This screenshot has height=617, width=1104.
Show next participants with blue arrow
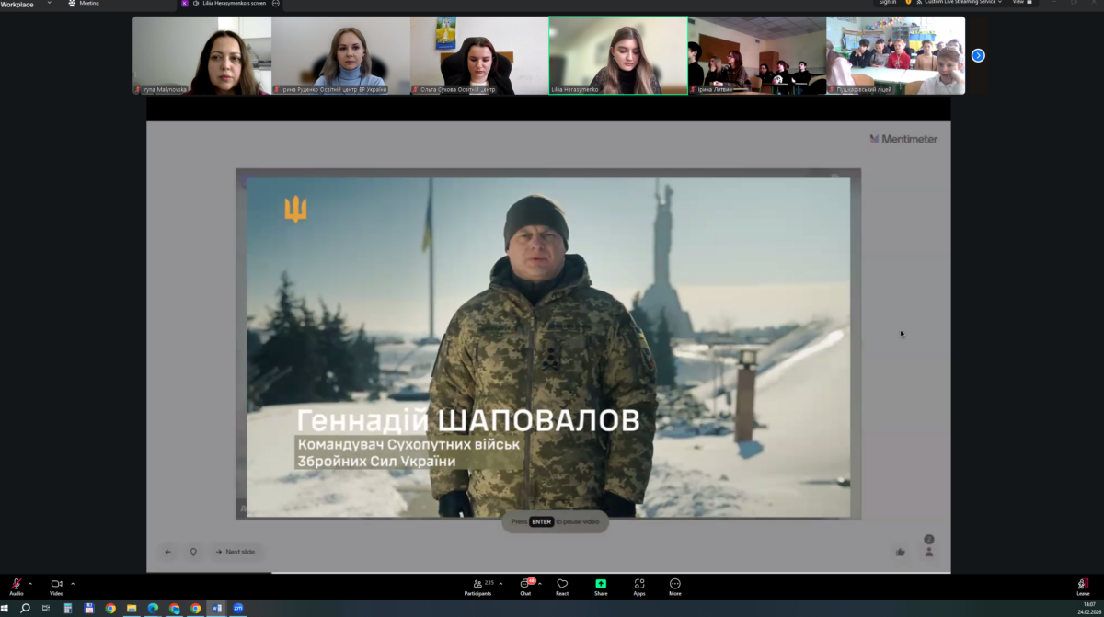(978, 55)
